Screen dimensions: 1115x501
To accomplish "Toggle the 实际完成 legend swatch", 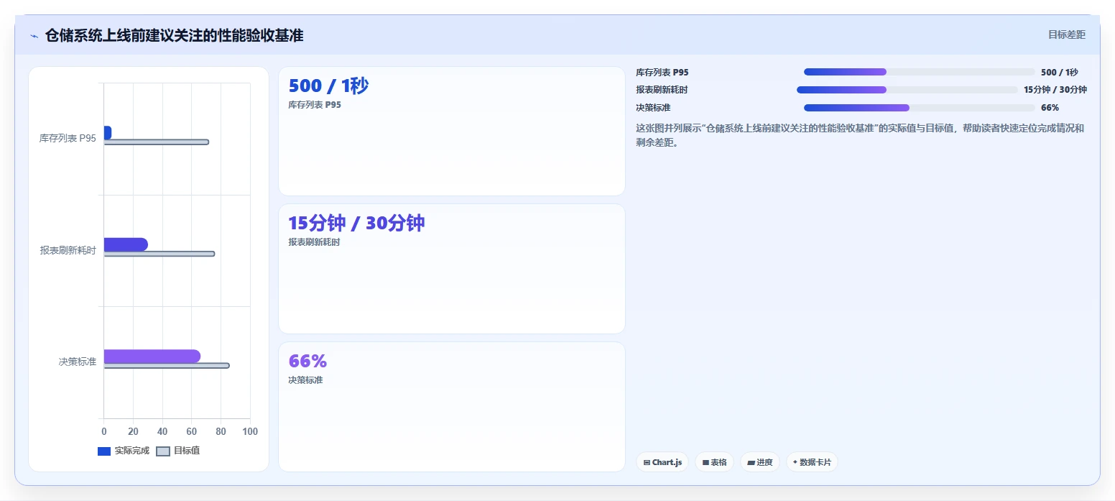I will click(x=104, y=451).
